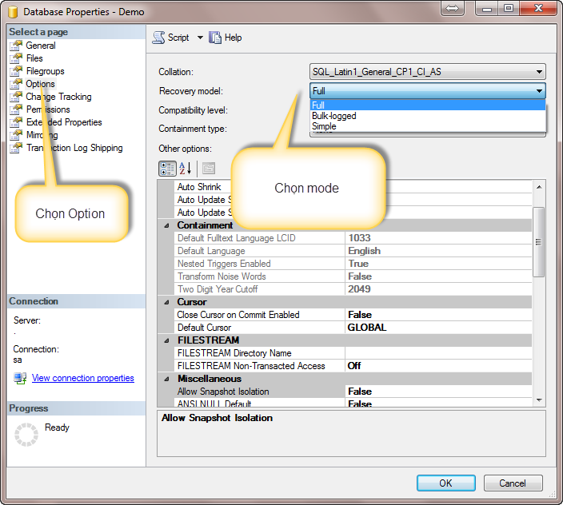Choose Bulk-logged recovery model
The image size is (563, 505).
pos(427,116)
